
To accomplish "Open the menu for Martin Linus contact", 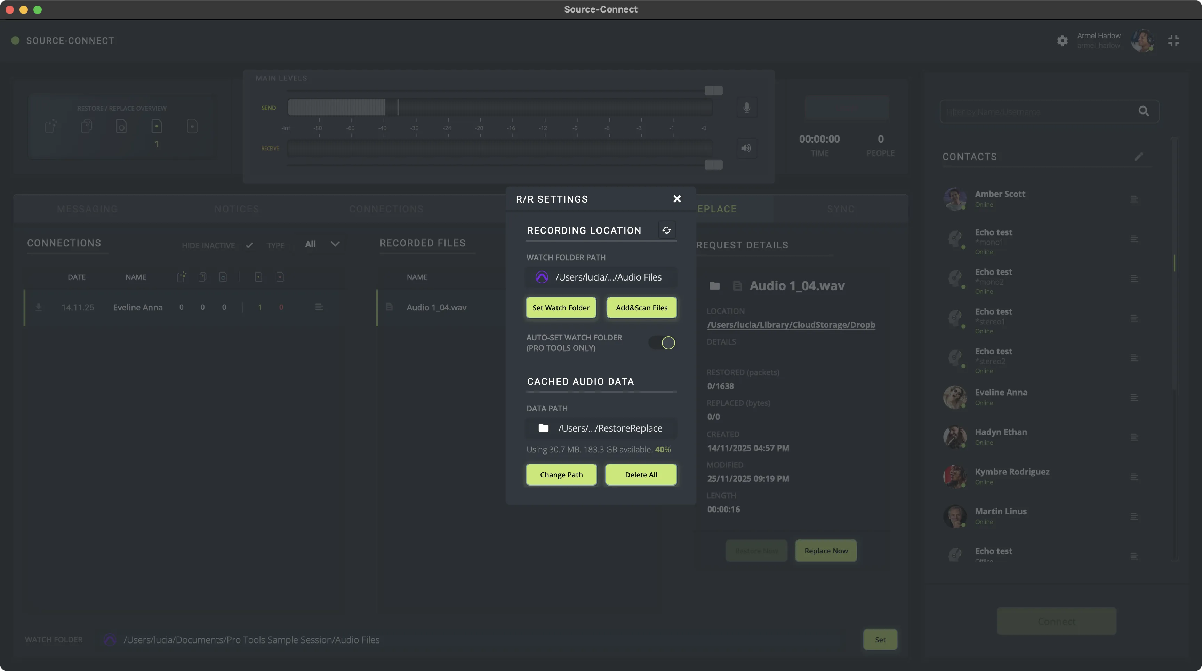I will click(x=1134, y=517).
